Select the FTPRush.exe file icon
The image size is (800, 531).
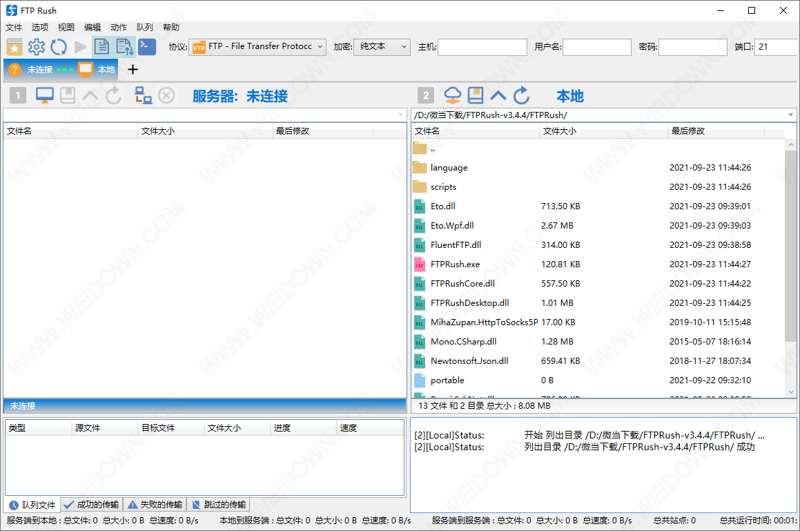point(420,264)
